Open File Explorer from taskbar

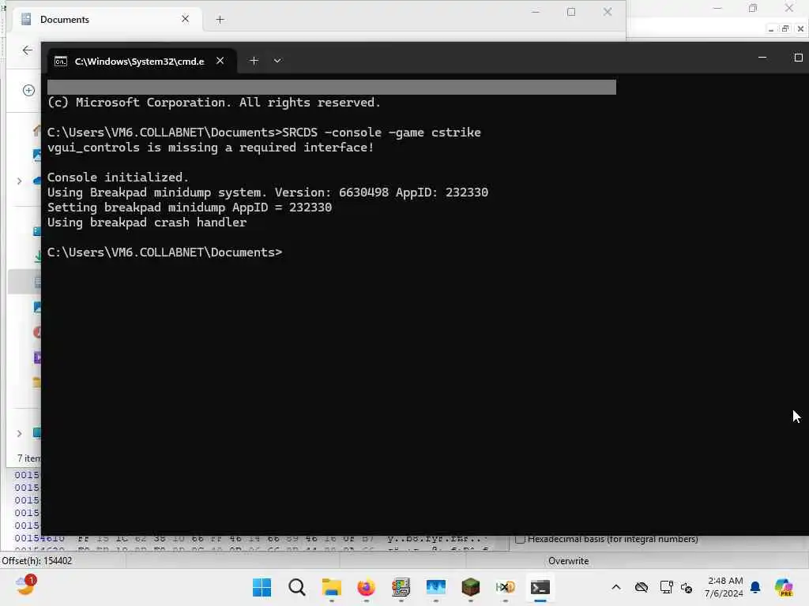pos(331,587)
